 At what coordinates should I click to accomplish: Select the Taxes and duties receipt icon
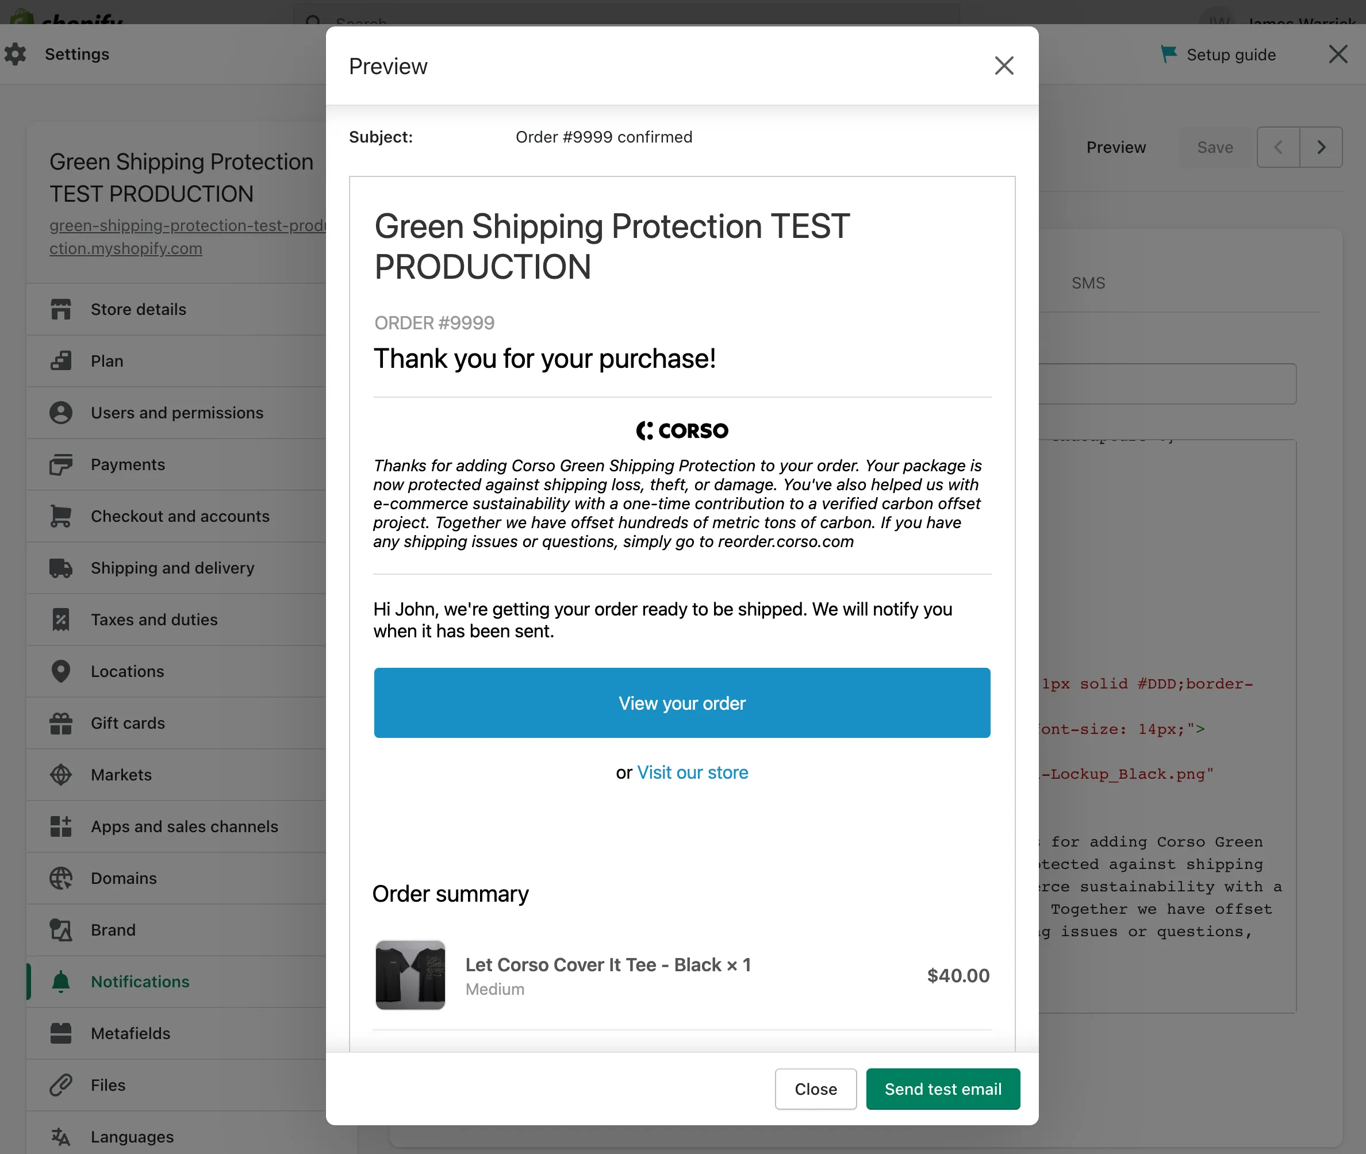[x=61, y=619]
